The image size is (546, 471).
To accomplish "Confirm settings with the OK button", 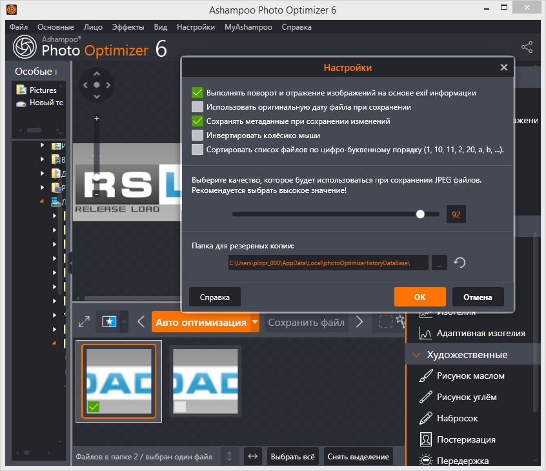I will pyautogui.click(x=420, y=297).
